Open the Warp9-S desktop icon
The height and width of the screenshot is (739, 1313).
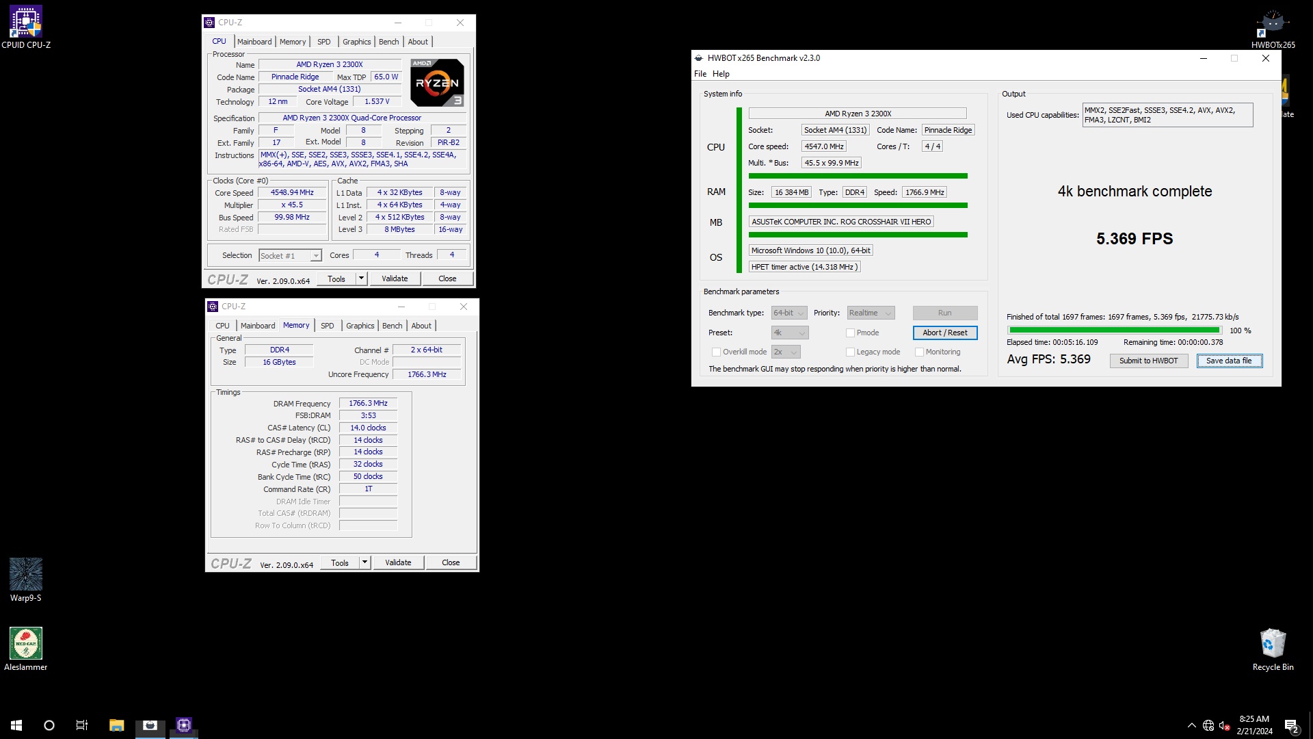pyautogui.click(x=26, y=580)
